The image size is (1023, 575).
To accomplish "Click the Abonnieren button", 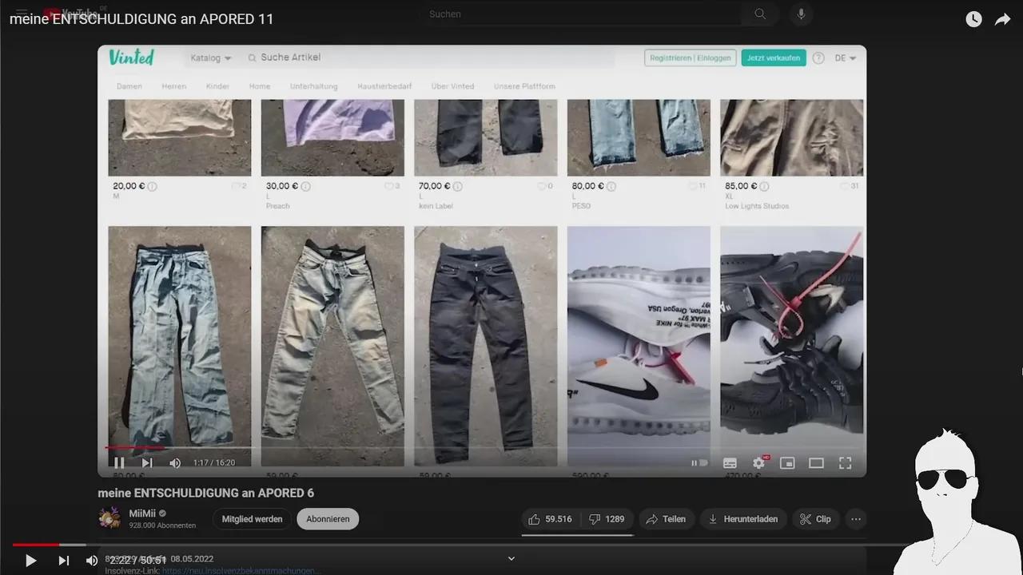I will coord(328,519).
